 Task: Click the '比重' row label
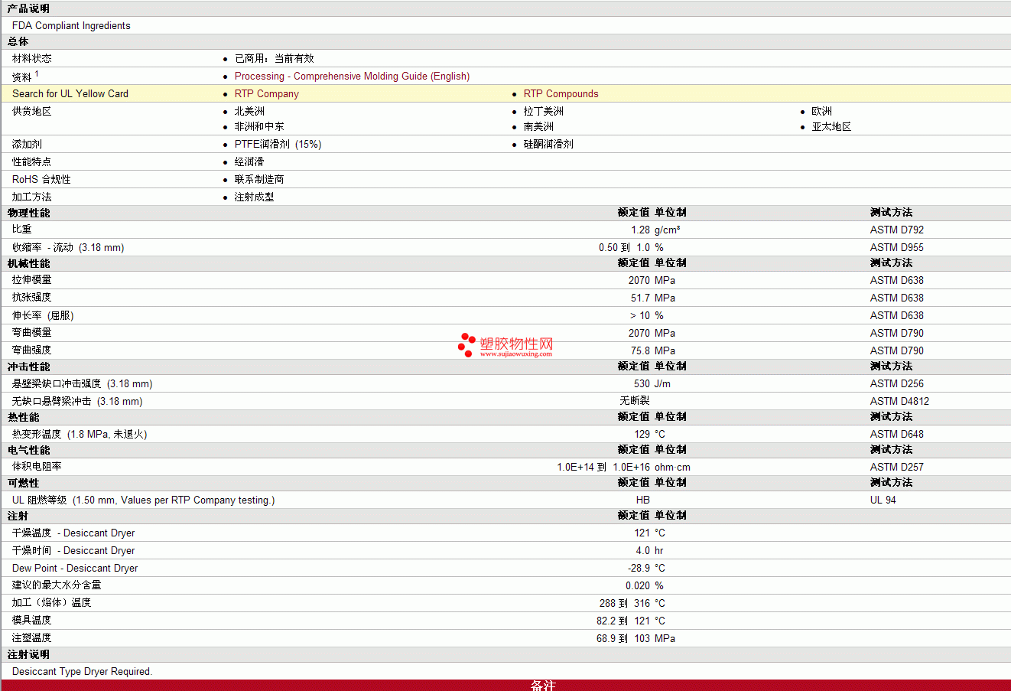pos(22,230)
